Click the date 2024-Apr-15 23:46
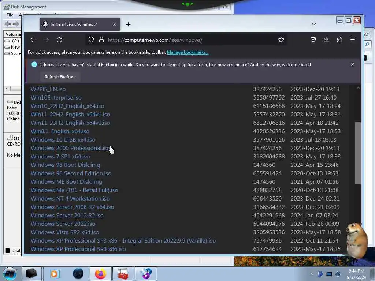 [x=315, y=165]
